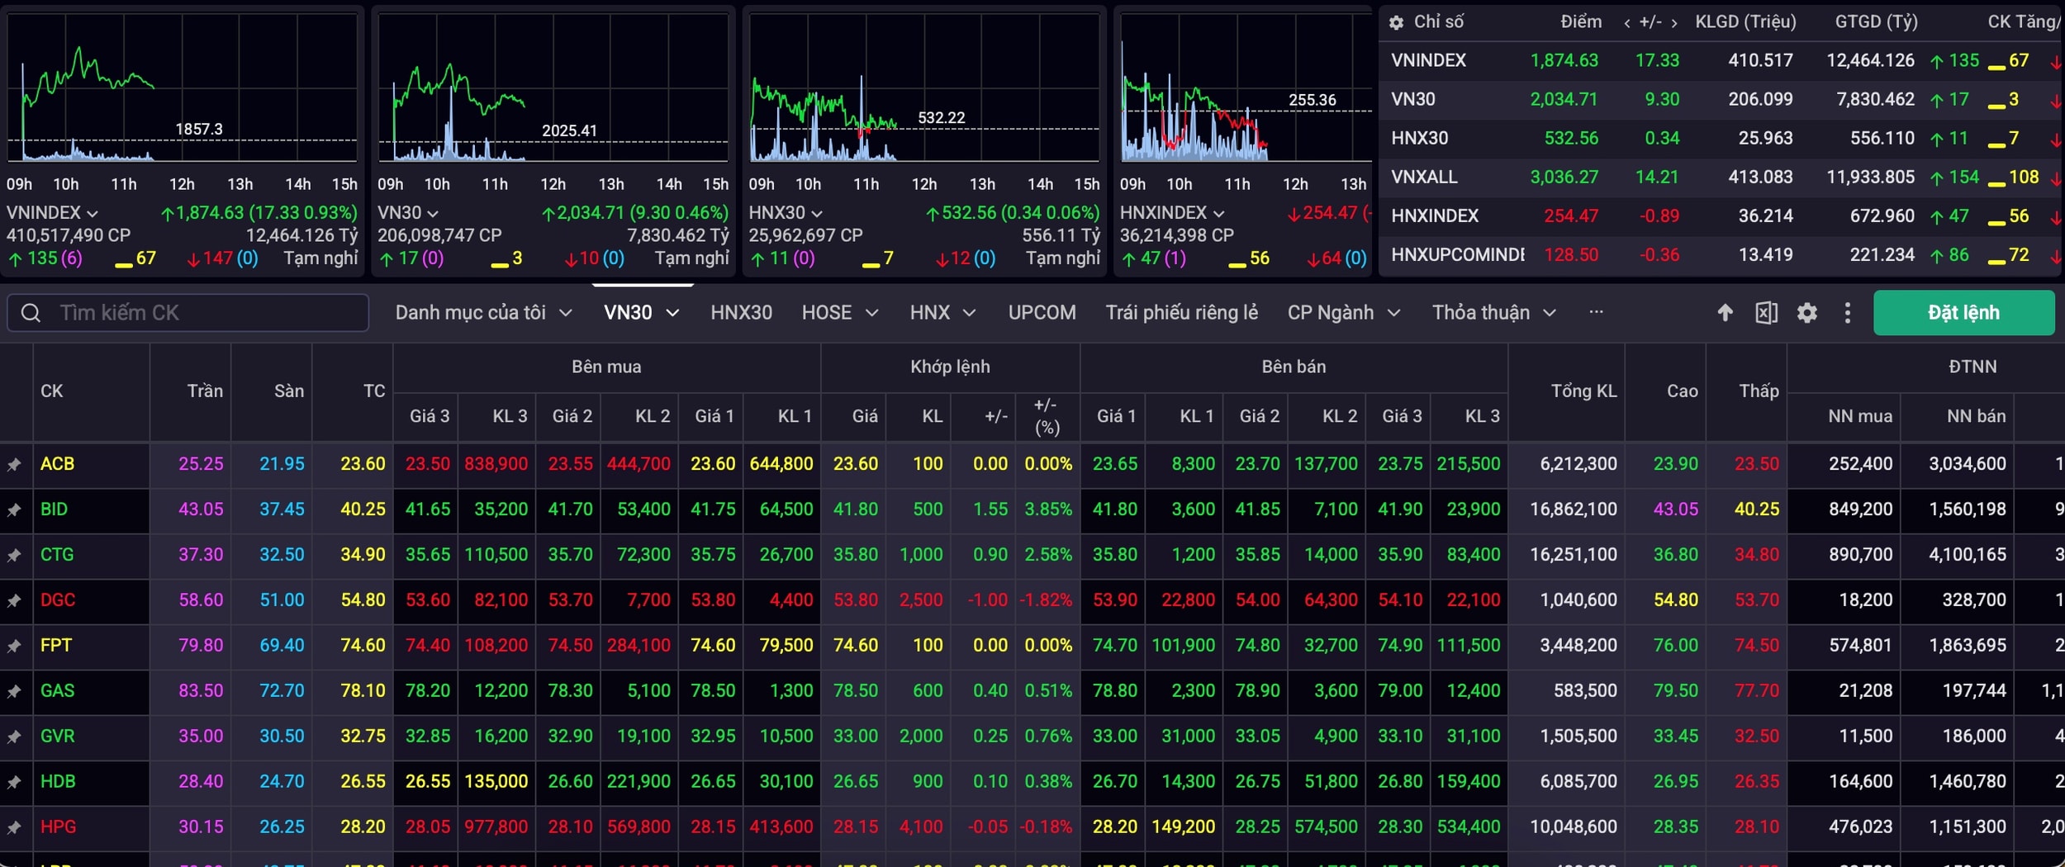
Task: Open the HNX30 intraday chart
Action: point(924,88)
